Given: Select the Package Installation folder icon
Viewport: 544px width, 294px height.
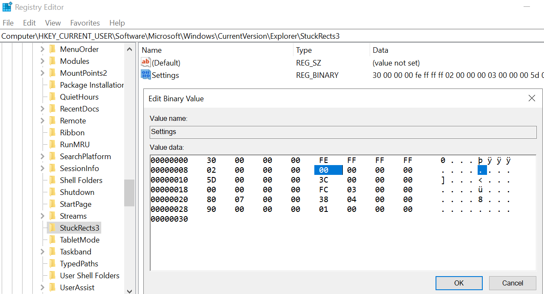Looking at the screenshot, I should point(53,85).
